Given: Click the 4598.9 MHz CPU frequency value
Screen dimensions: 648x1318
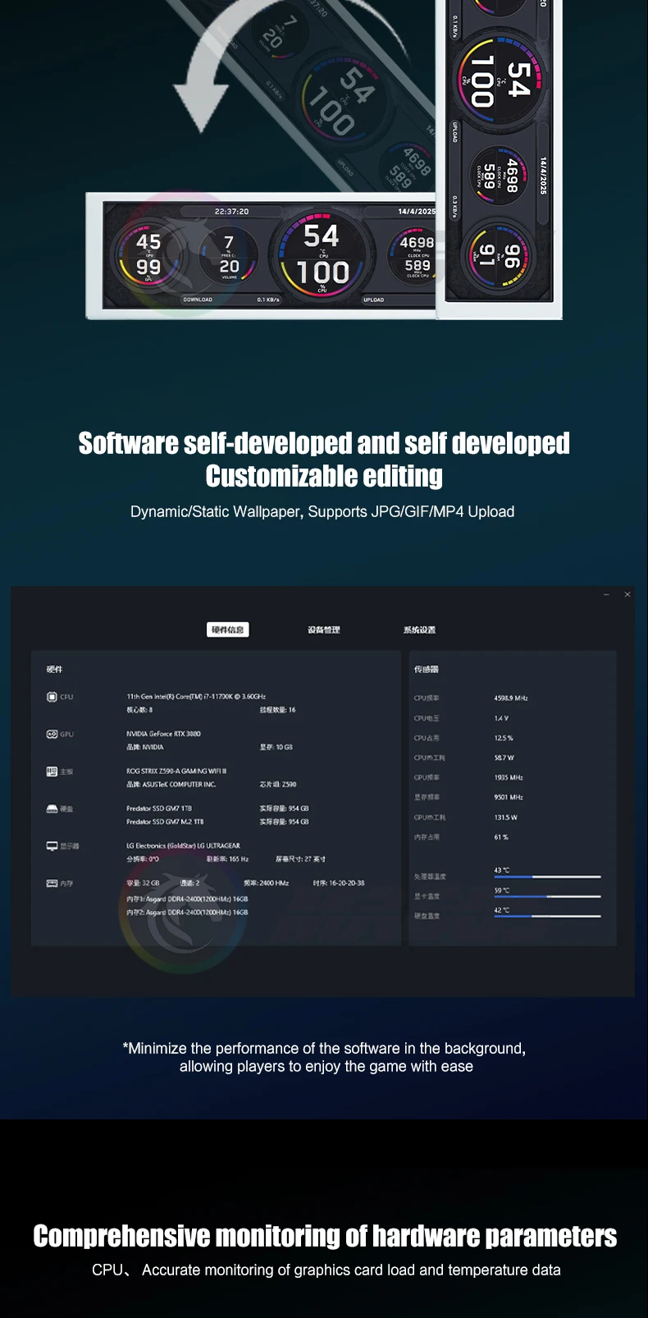Looking at the screenshot, I should point(511,698).
